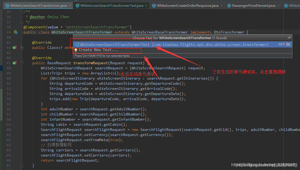Select WhiteScreenSearchTransformerTest in popup
300x170 pixels.
coord(183,45)
